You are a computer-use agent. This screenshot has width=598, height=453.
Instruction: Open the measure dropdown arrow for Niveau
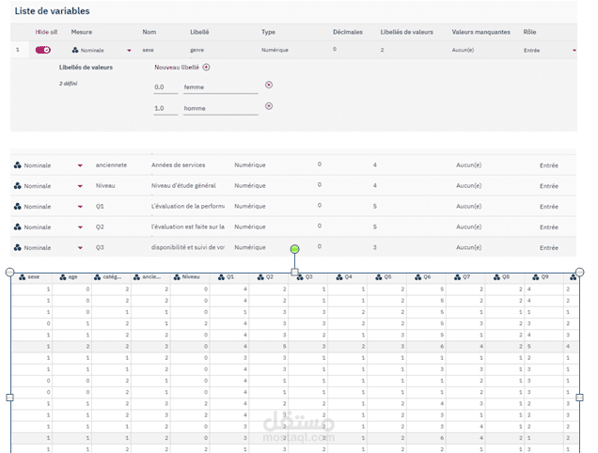pyautogui.click(x=80, y=186)
